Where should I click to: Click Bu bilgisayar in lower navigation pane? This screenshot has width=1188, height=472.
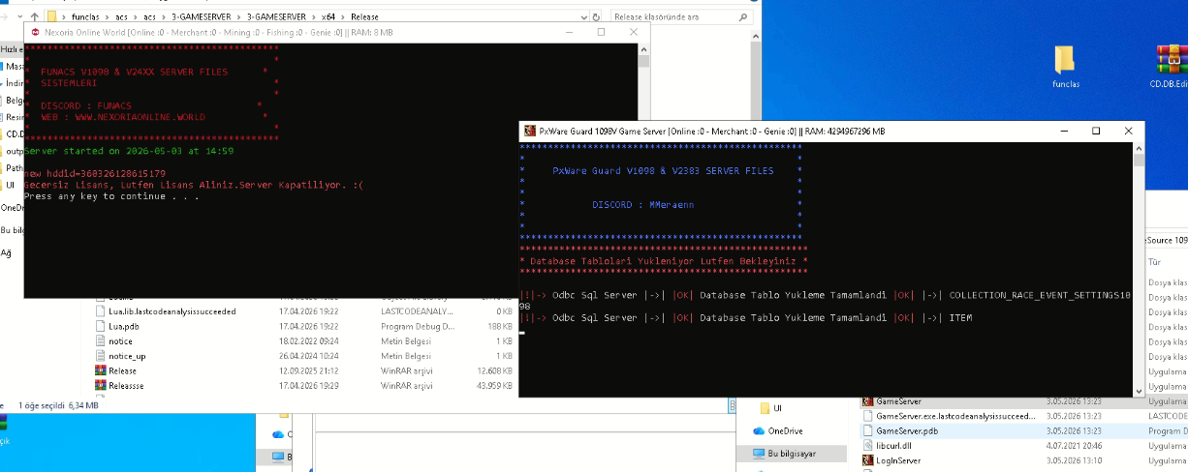(793, 453)
